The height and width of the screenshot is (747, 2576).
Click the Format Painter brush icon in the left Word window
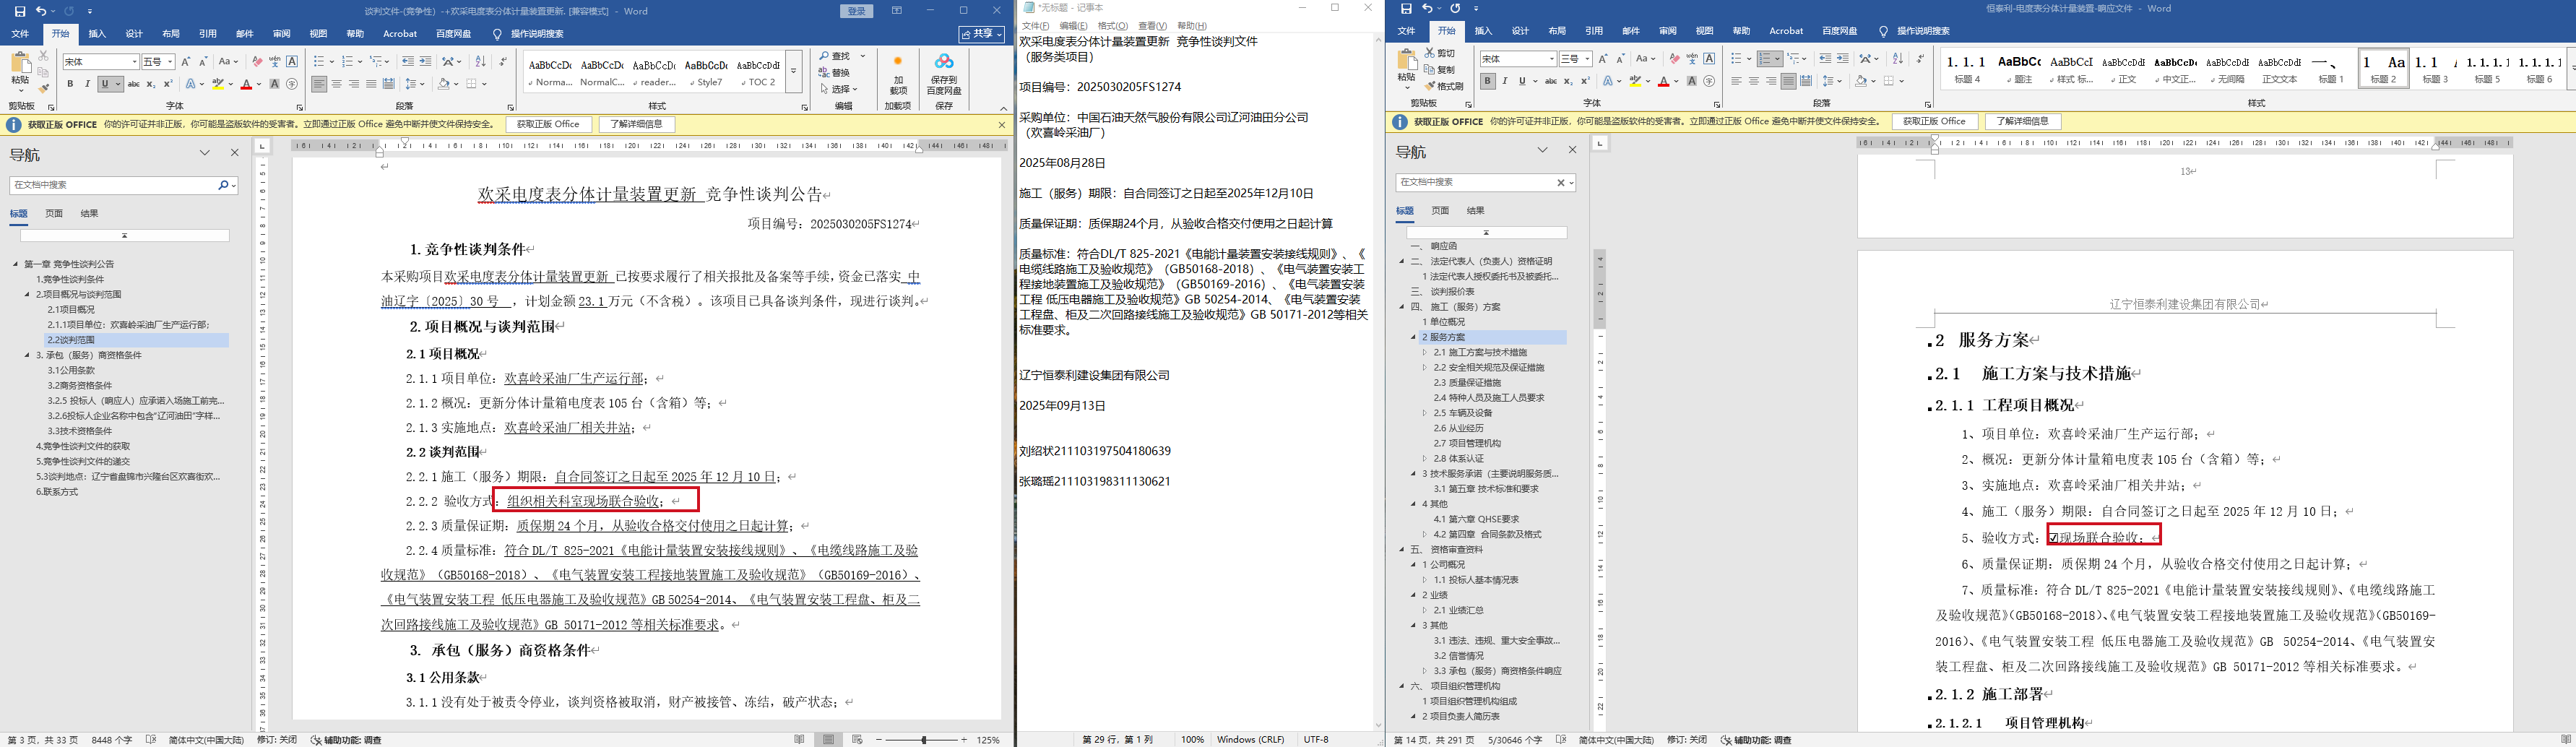(43, 88)
